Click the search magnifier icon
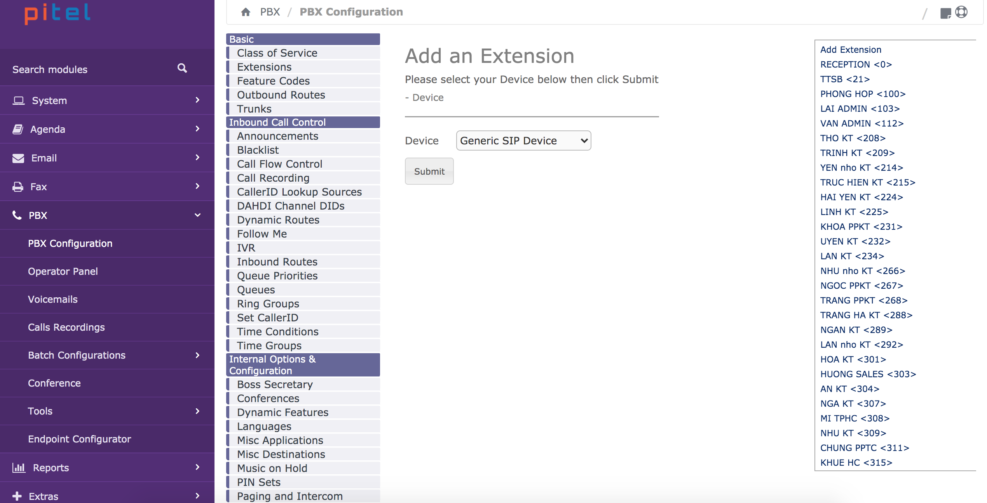987x503 pixels. coord(182,68)
